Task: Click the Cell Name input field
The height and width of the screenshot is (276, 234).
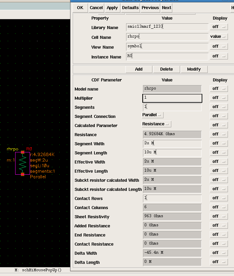Action: [x=167, y=37]
